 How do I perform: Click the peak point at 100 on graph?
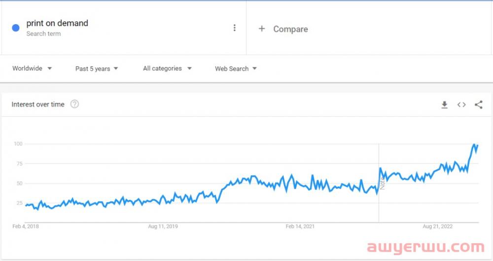pyautogui.click(x=474, y=144)
